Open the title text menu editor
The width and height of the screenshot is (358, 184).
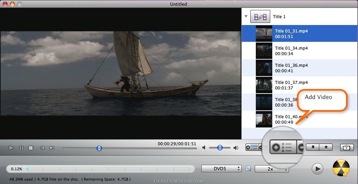coord(347,147)
